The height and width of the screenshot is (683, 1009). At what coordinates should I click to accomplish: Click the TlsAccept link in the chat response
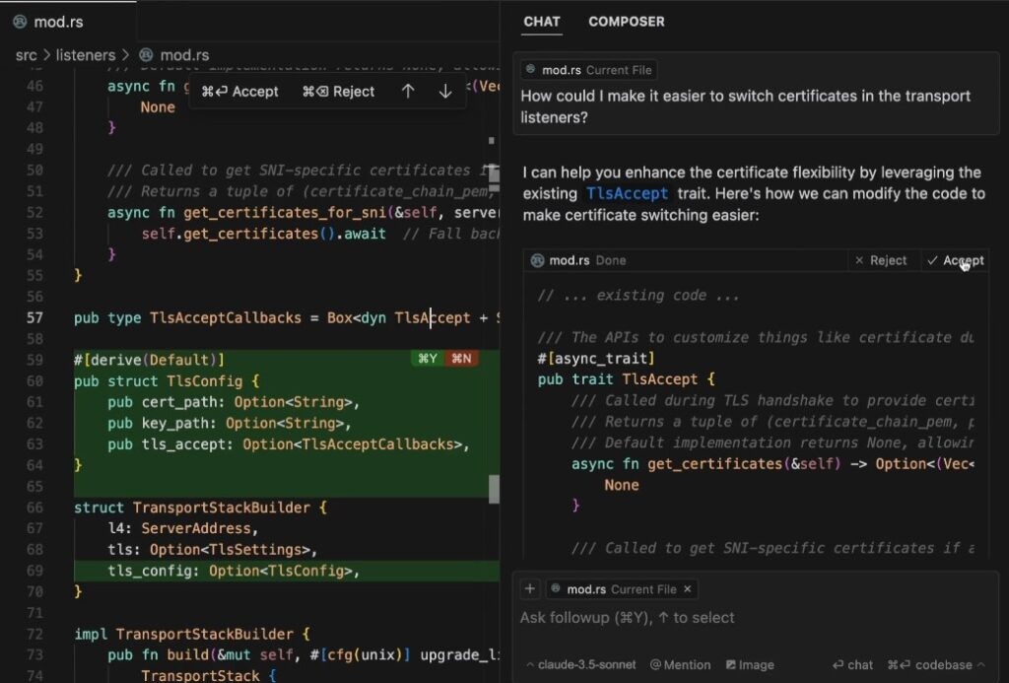click(628, 193)
